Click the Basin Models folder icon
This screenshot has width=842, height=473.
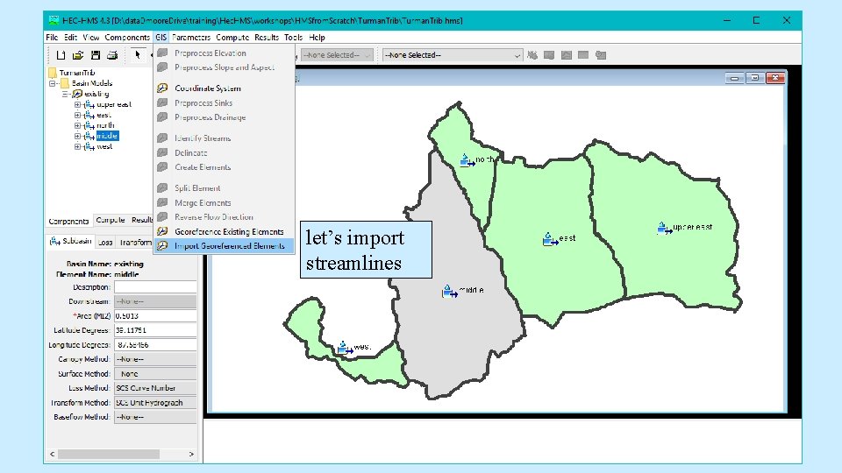pyautogui.click(x=65, y=83)
